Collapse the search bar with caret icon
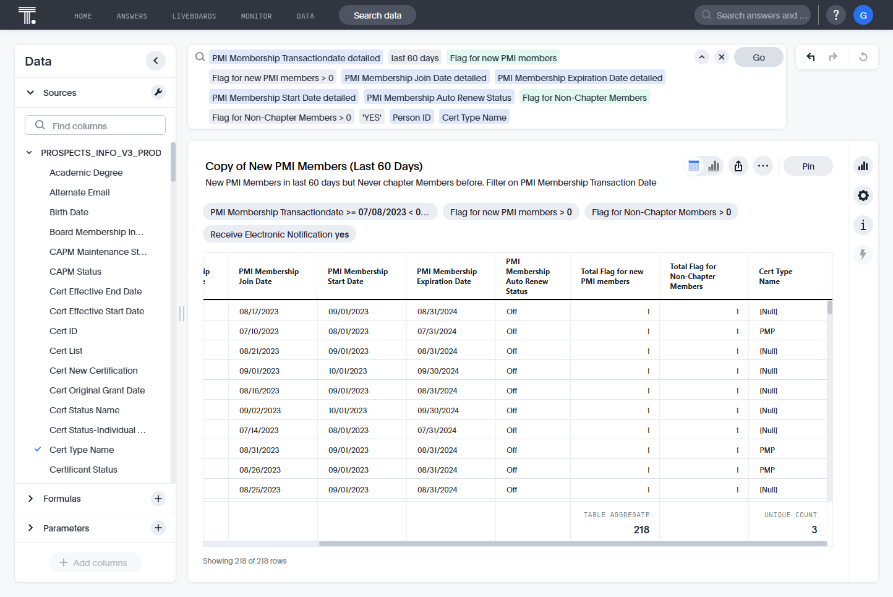 702,57
